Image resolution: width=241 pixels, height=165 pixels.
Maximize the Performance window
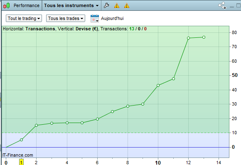tap(239, 5)
